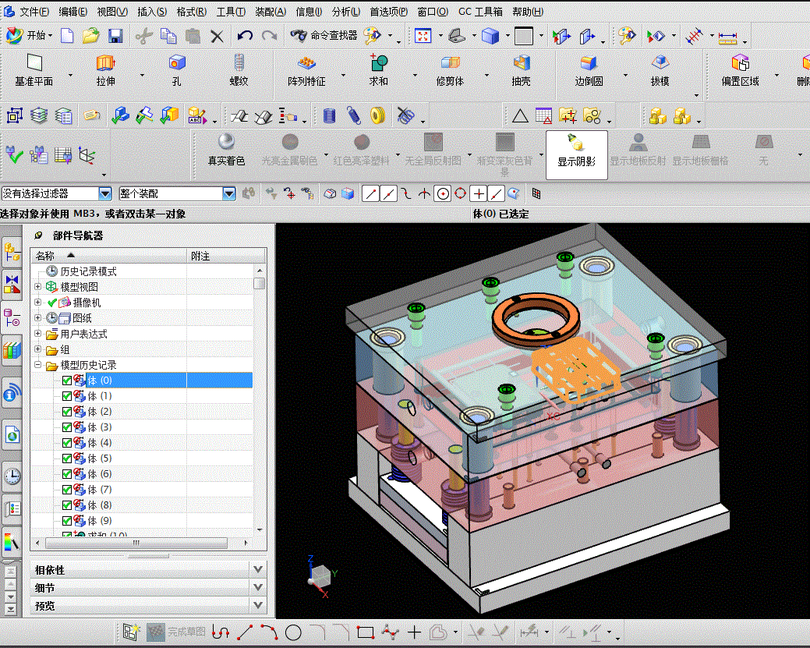Select the 螺纹 thread tool
The width and height of the screenshot is (810, 648).
239,70
